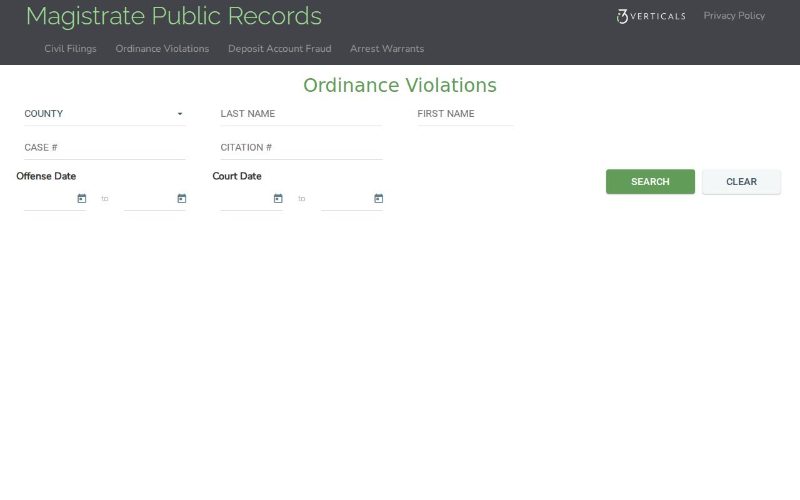Click the Magistrate Public Records title
The image size is (800, 500).
(174, 16)
